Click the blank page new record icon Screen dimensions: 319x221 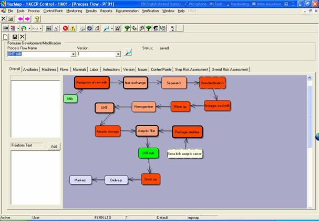pyautogui.click(x=6, y=36)
